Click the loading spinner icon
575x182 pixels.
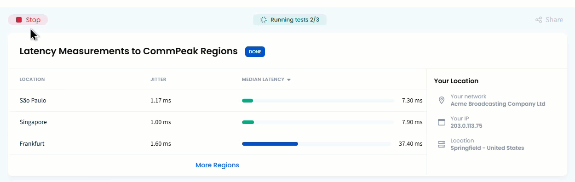[264, 20]
